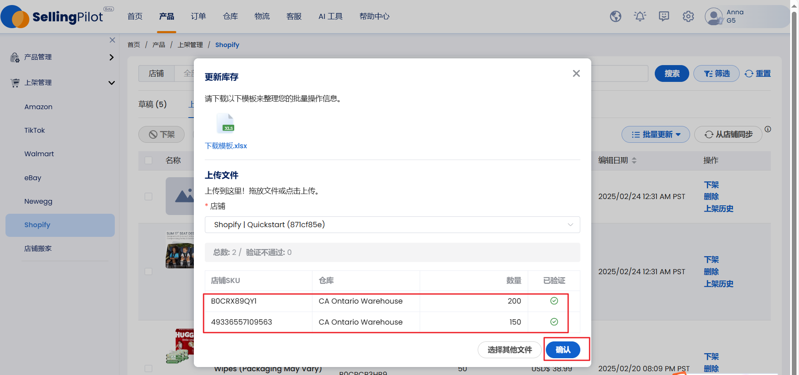This screenshot has height=375, width=799.
Task: Click the 店铺 filter label box
Action: 156,73
